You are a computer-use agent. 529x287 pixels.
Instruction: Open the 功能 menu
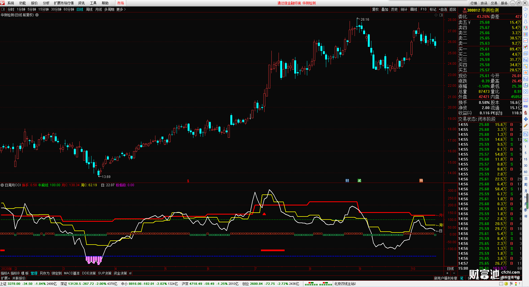(x=23, y=3)
